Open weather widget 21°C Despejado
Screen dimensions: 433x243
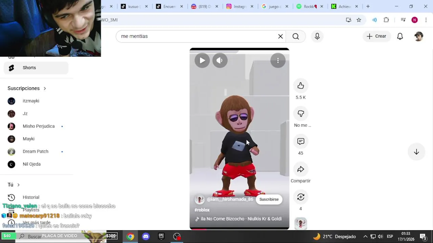click(334, 237)
